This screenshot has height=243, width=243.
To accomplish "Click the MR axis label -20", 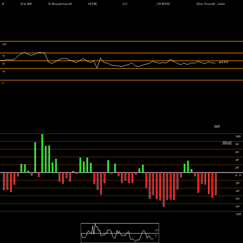I will [237, 183].
